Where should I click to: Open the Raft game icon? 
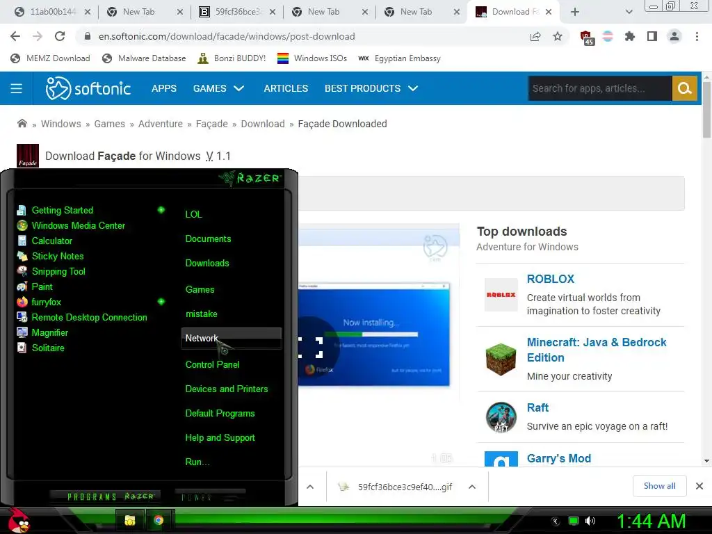pos(501,417)
